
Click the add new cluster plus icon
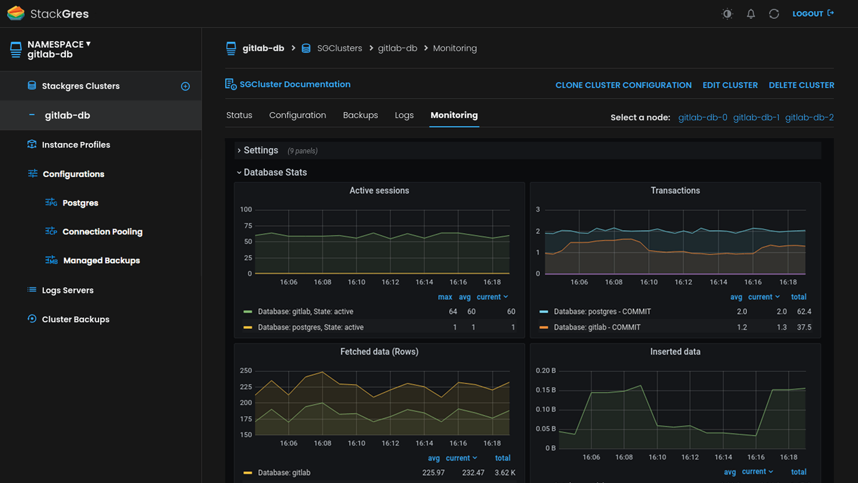tap(185, 86)
